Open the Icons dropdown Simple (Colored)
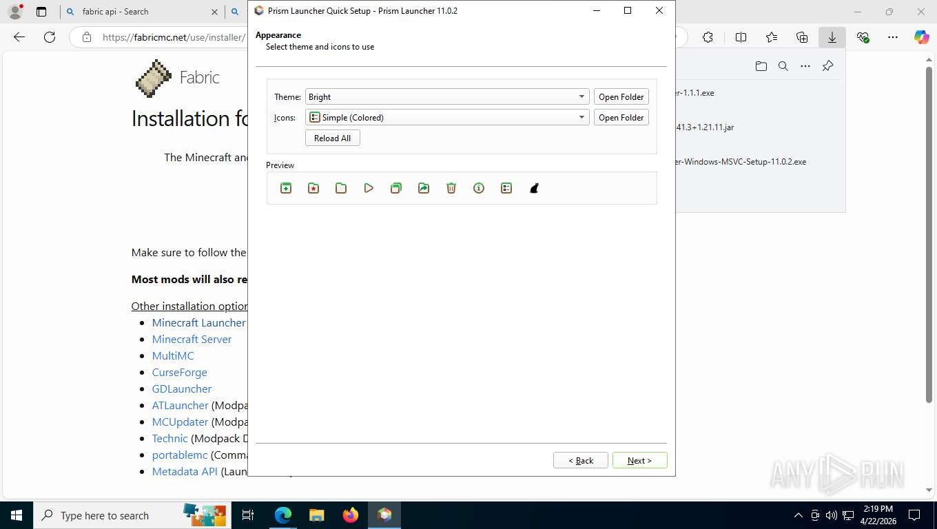The height and width of the screenshot is (529, 937). (x=447, y=118)
